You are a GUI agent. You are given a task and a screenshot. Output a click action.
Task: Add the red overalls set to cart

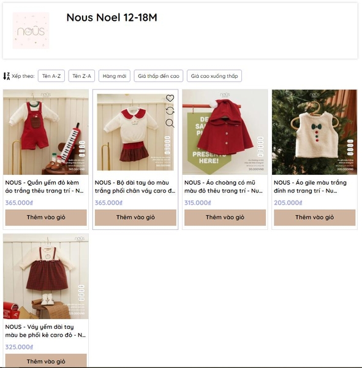pos(46,217)
